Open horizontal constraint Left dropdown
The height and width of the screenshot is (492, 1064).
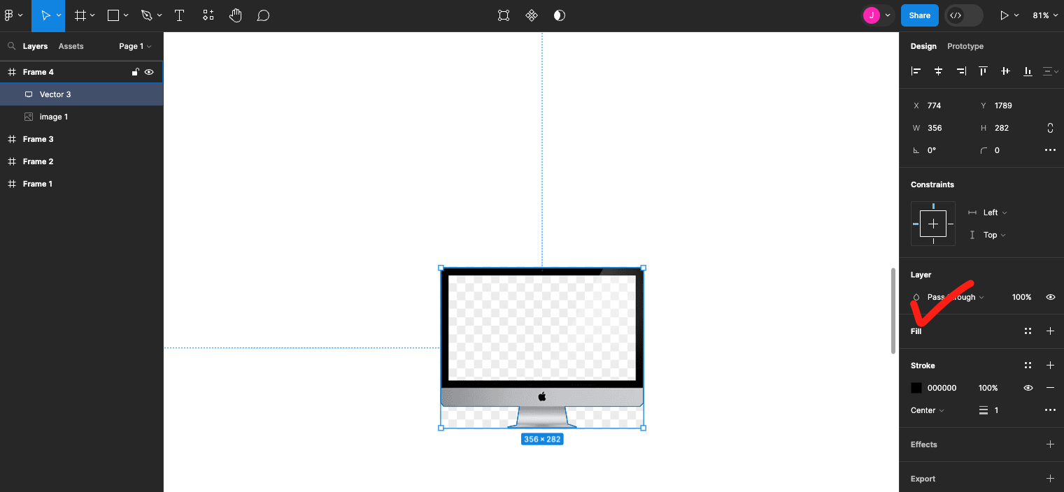pos(995,212)
